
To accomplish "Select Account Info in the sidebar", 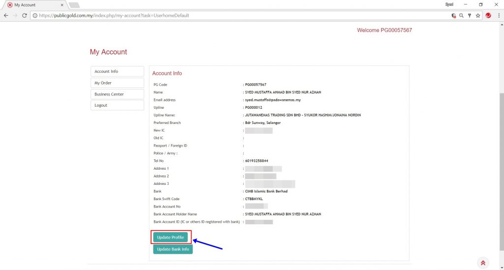I will point(117,71).
